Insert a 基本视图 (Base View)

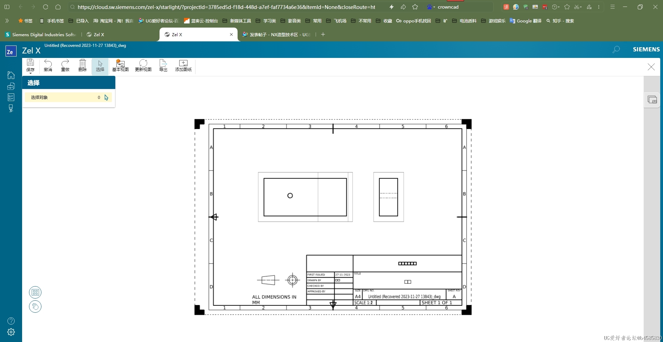tap(121, 65)
